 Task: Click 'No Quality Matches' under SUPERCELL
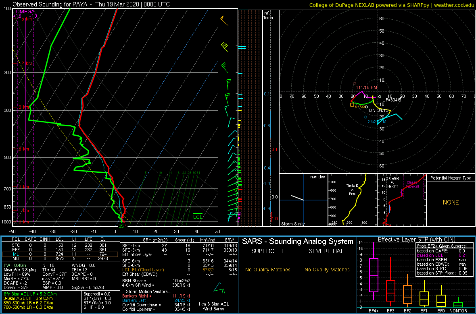[267, 269]
